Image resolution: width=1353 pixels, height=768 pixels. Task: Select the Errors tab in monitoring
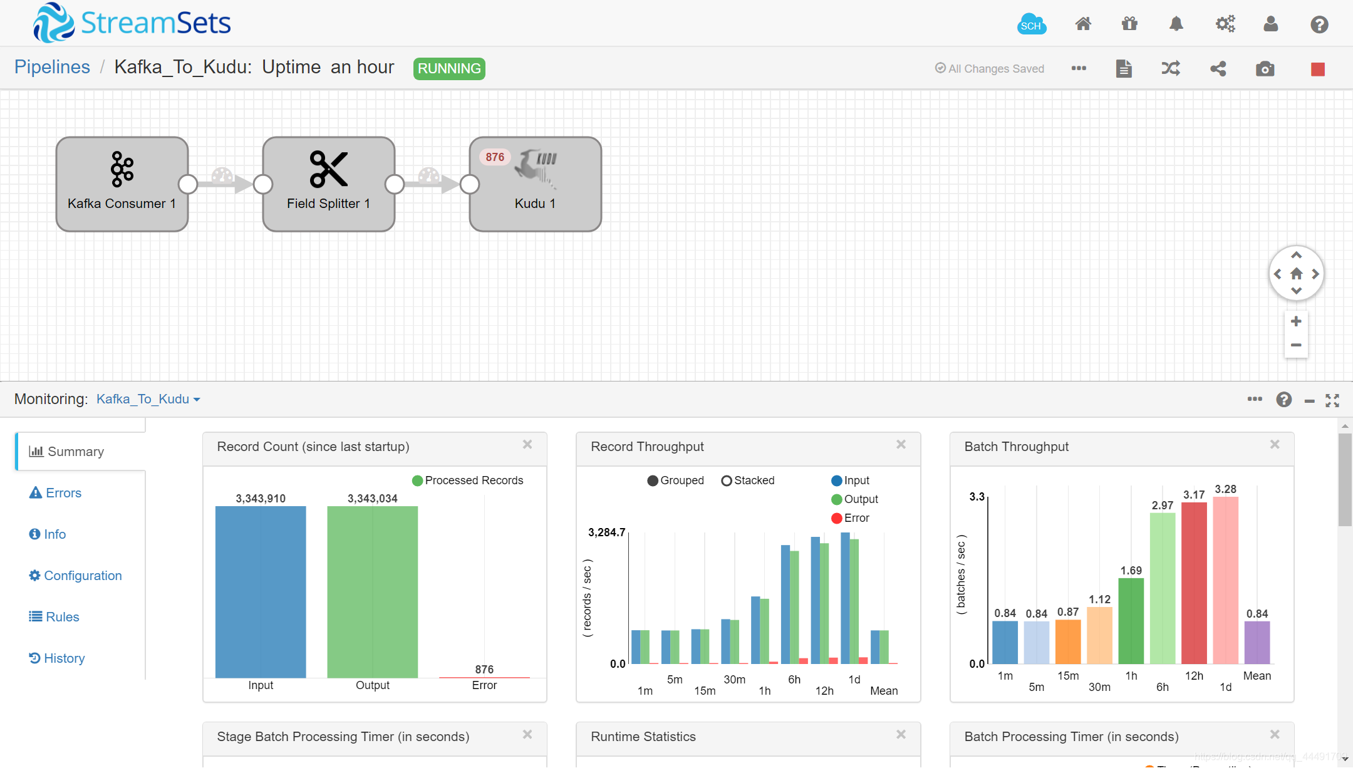[x=62, y=493]
